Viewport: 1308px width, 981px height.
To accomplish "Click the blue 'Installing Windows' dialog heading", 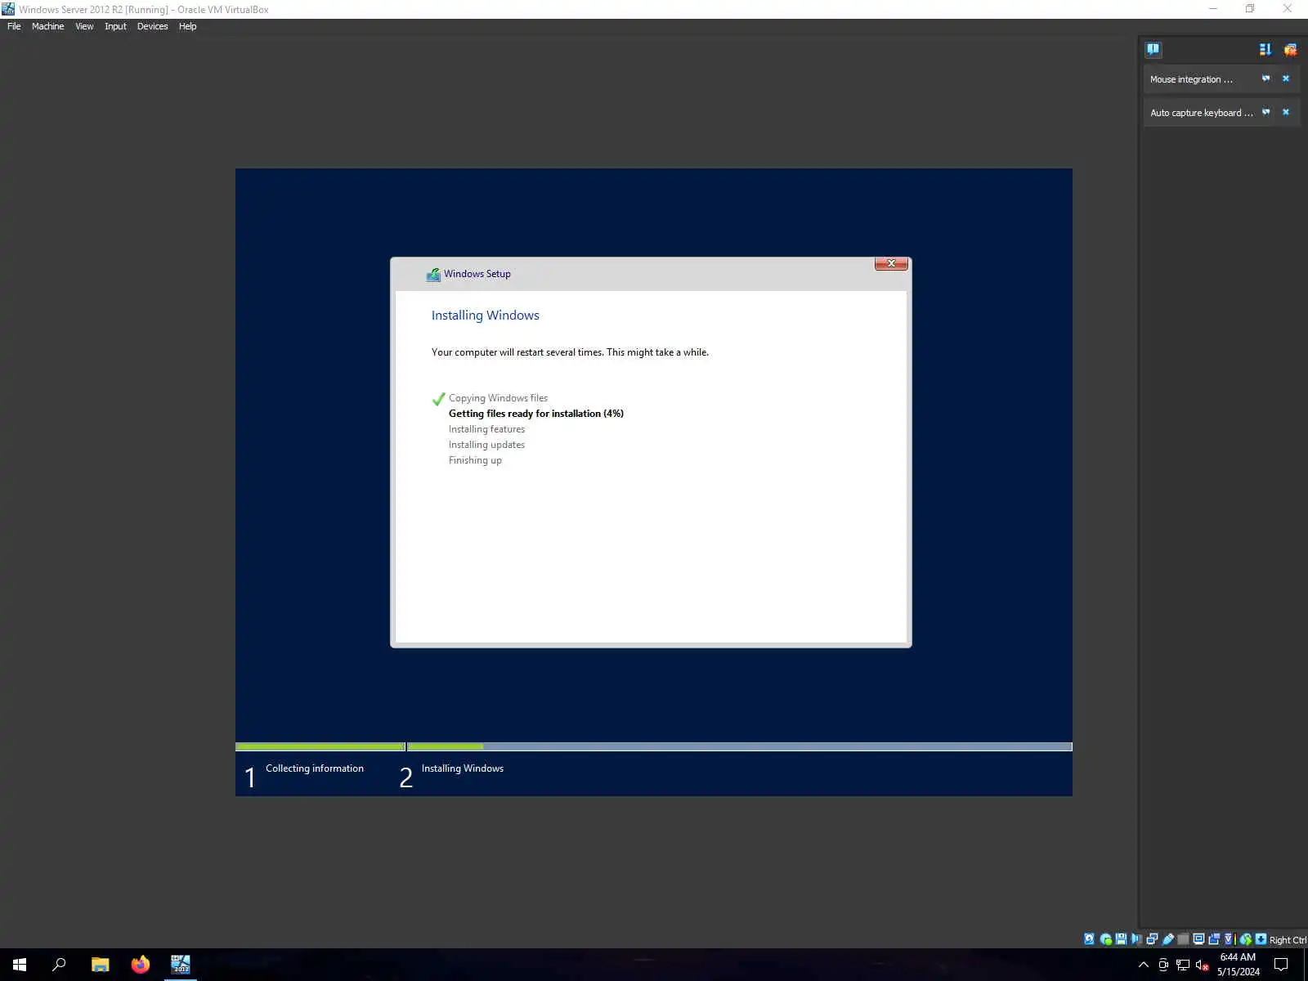I will [x=486, y=316].
